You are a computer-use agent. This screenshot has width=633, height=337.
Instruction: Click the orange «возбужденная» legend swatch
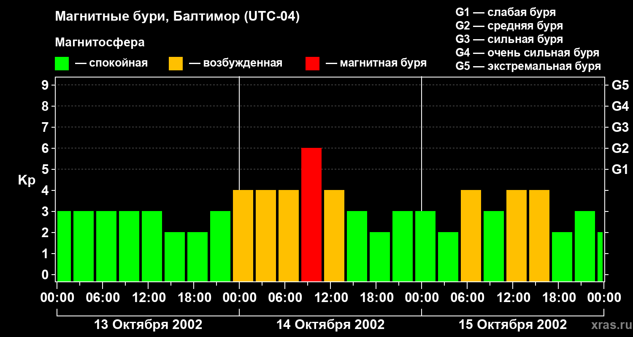(x=176, y=64)
